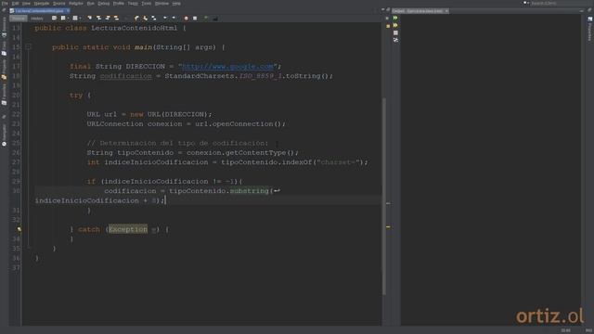Click the Find Selection toolbar icon
The image size is (594, 334).
click(x=89, y=18)
